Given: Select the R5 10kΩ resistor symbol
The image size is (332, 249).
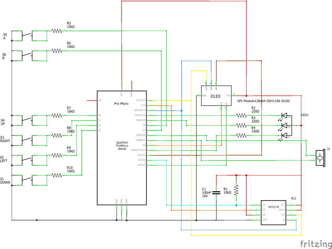Looking at the screenshot, I should [x=57, y=31].
